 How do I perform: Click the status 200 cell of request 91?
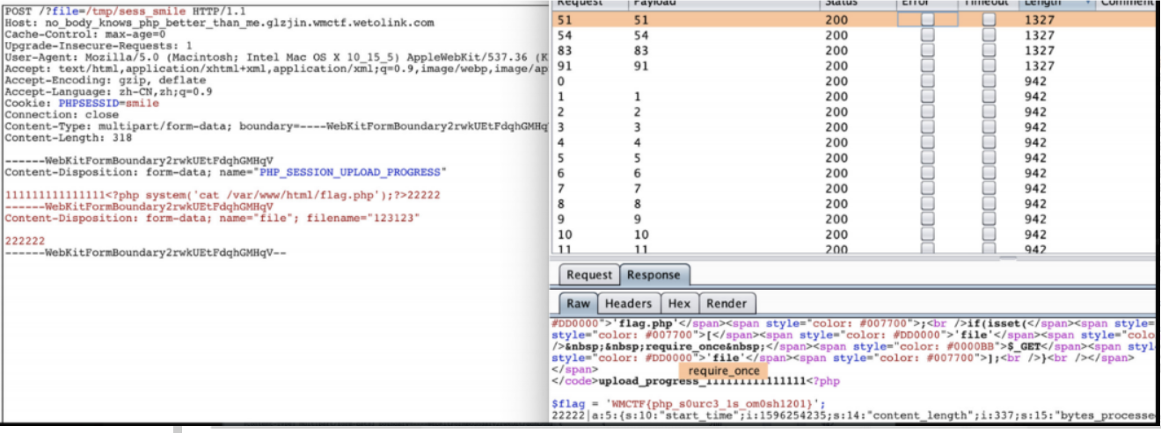click(836, 66)
